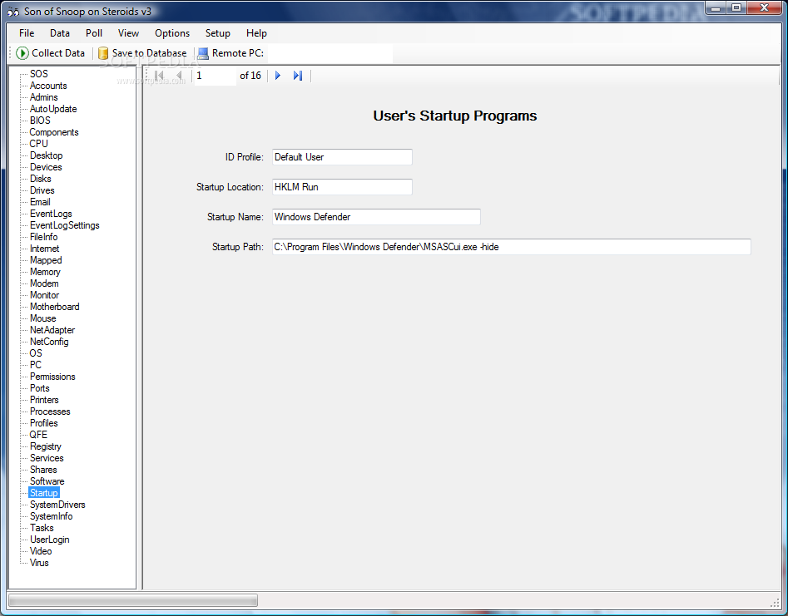Select Mapped in the tree
Viewport: 788px width, 616px height.
(x=46, y=260)
